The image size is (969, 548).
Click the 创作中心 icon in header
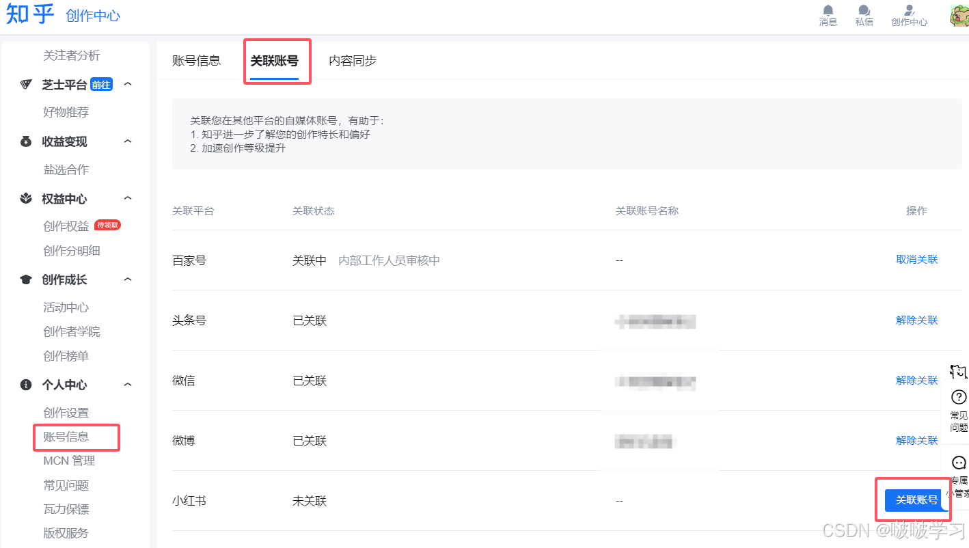coord(910,10)
